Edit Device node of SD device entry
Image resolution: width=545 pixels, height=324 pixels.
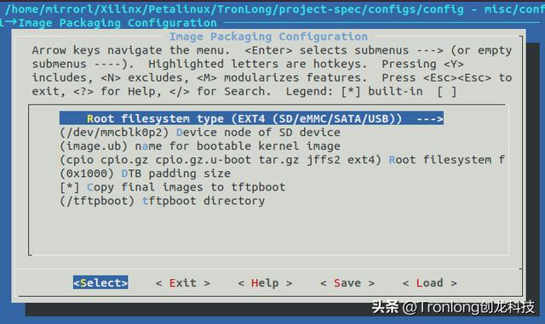point(200,133)
